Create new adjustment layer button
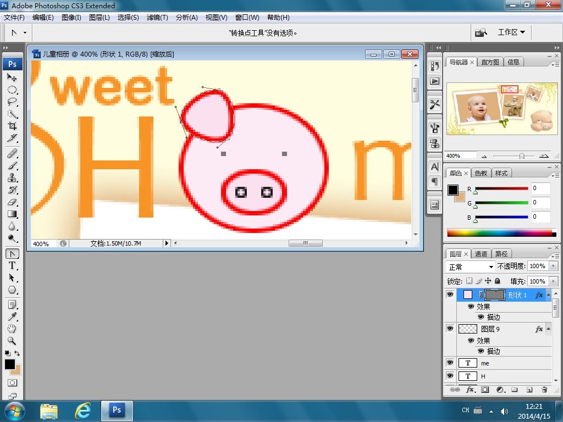This screenshot has height=422, width=563. [x=500, y=390]
